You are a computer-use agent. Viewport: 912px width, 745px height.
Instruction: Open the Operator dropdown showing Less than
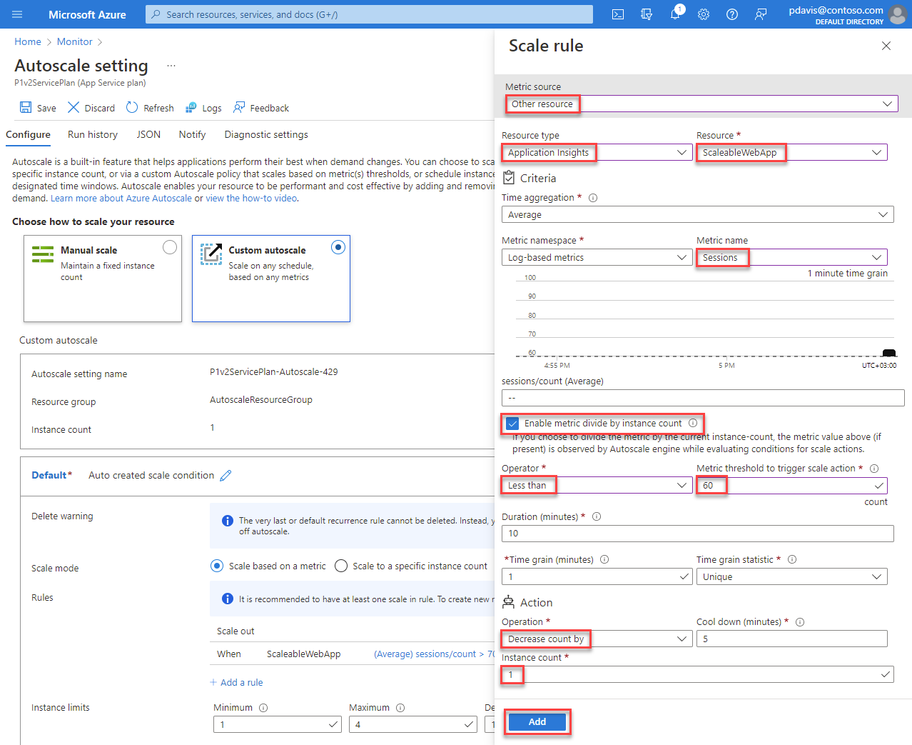597,485
